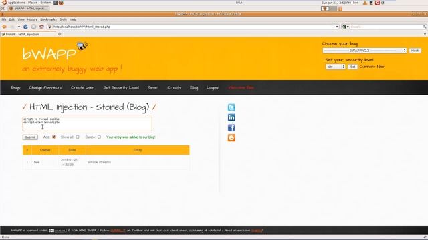Open the list all tabs dropdown arrow
The height and width of the screenshot is (240, 428).
pyautogui.click(x=425, y=34)
